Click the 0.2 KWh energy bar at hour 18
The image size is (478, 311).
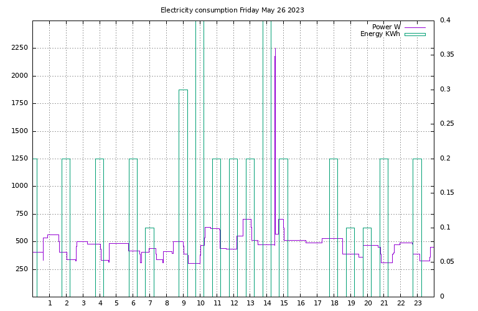point(334,228)
